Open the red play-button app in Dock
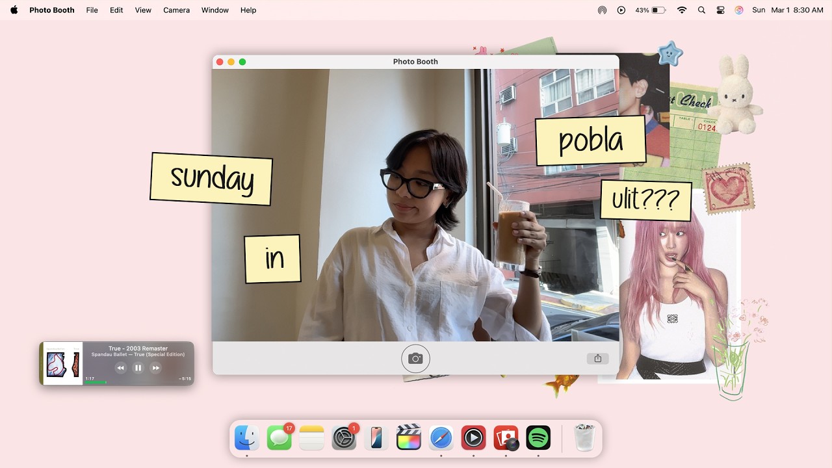This screenshot has width=832, height=468. [x=474, y=437]
